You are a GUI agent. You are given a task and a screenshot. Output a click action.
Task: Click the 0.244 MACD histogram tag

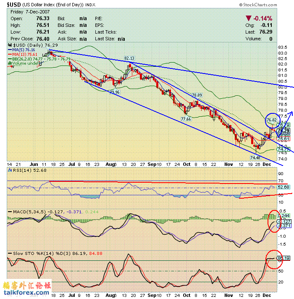pyautogui.click(x=283, y=216)
